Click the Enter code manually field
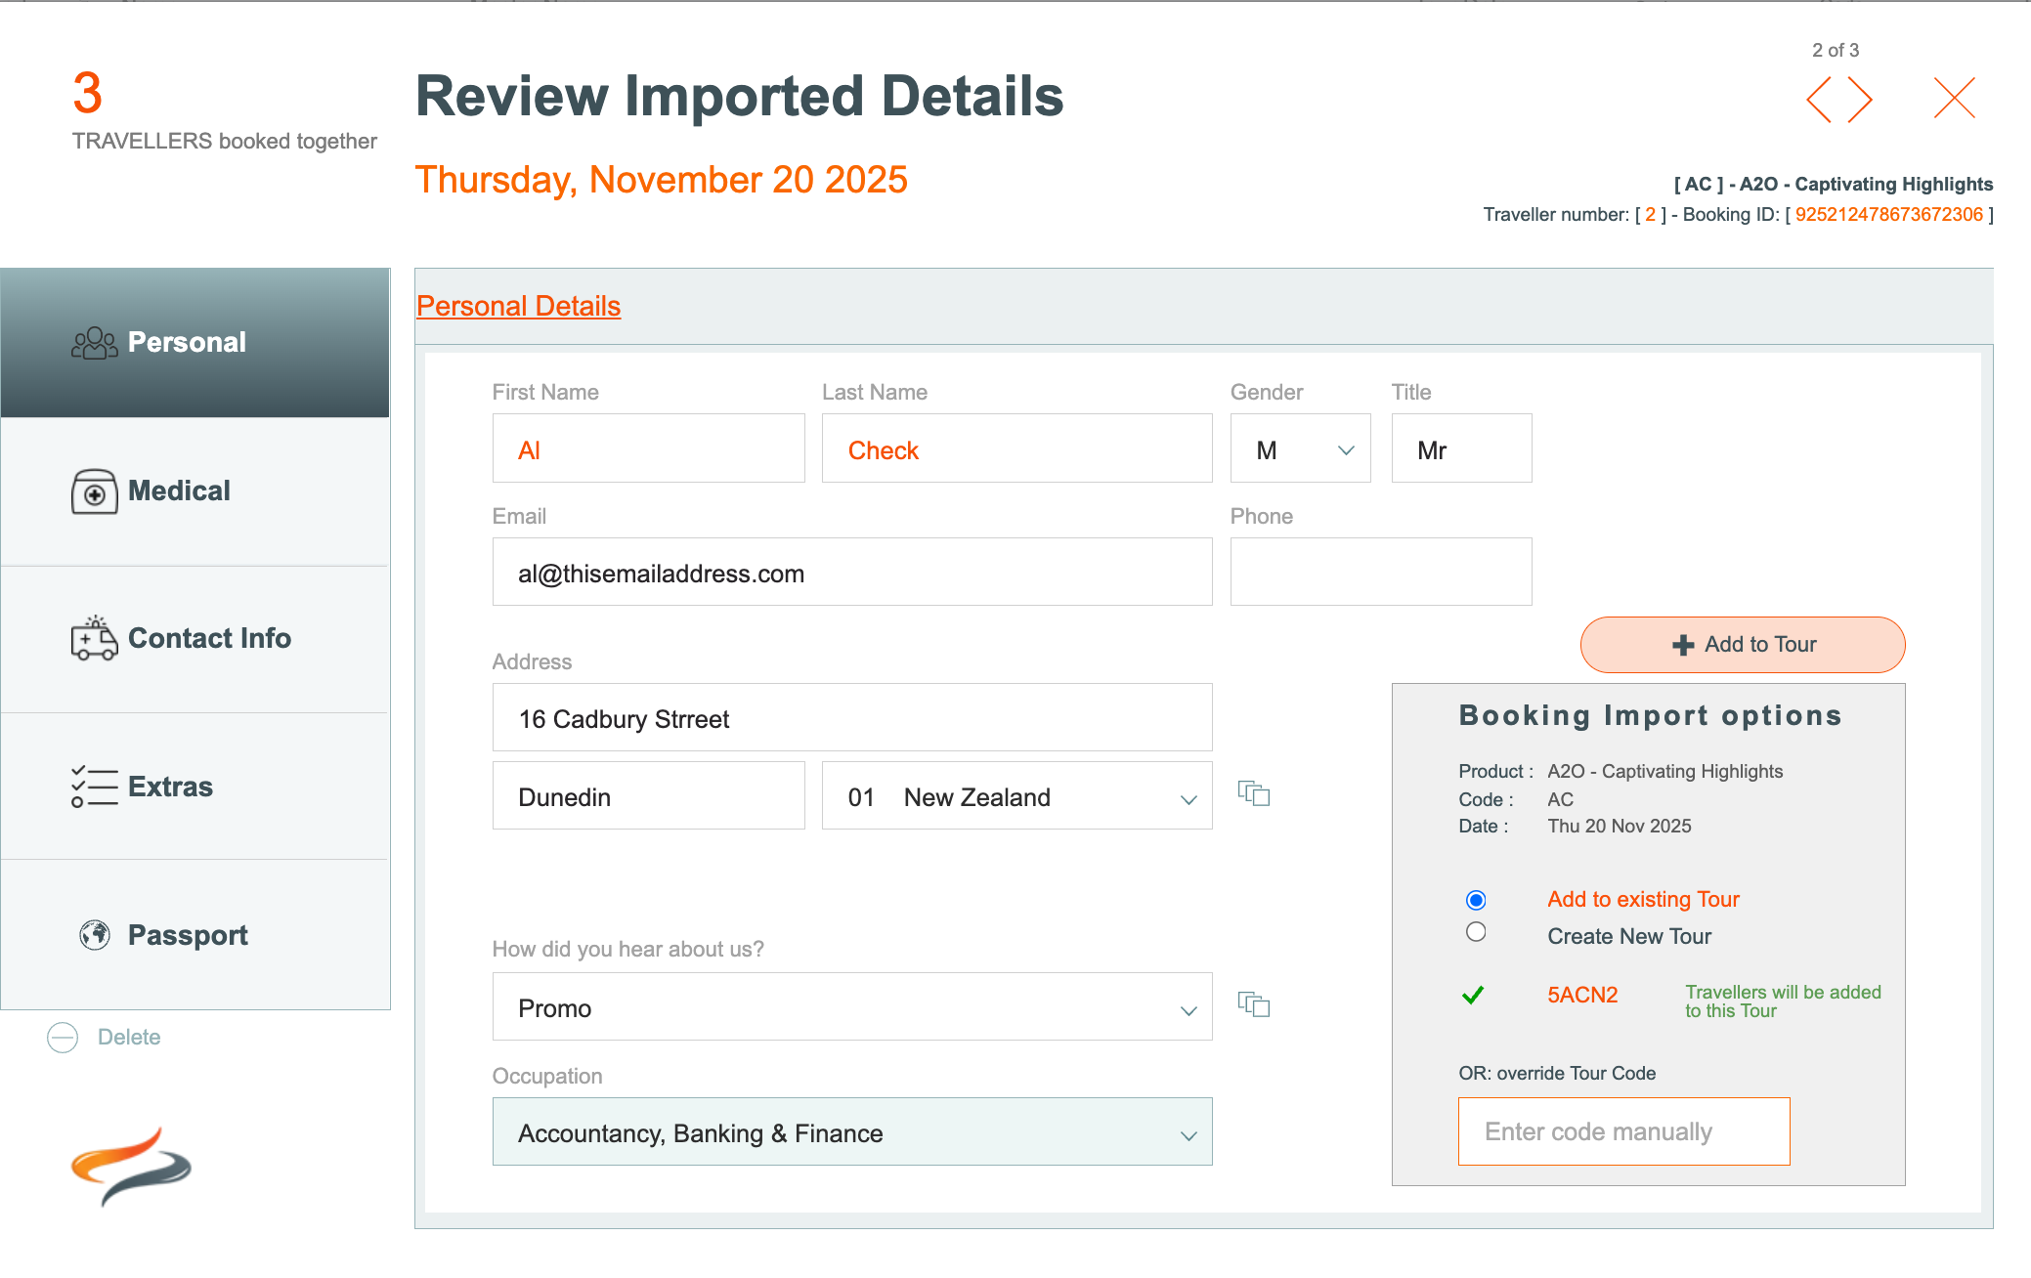 point(1623,1131)
